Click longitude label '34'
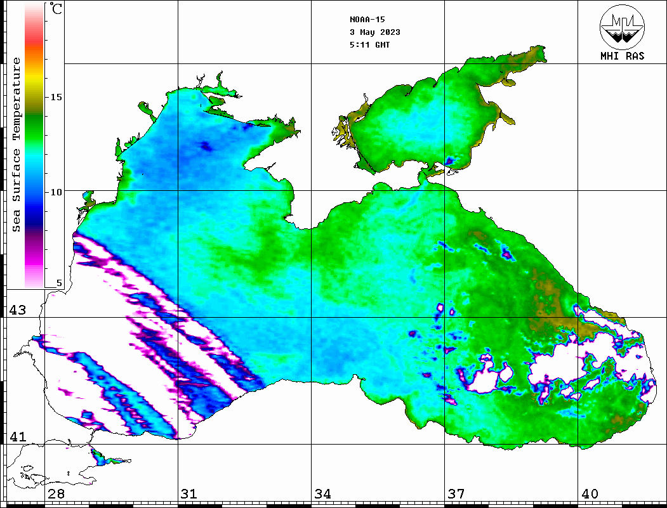Viewport: 667px width, 508px height. [322, 493]
